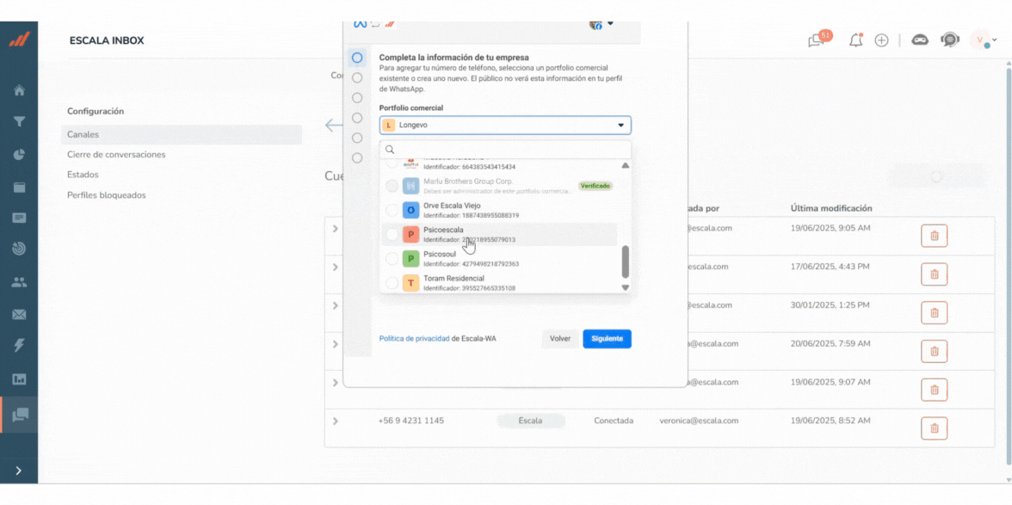This screenshot has width=1012, height=505.
Task: Open the support chat bubble icon in the header
Action: coord(949,40)
